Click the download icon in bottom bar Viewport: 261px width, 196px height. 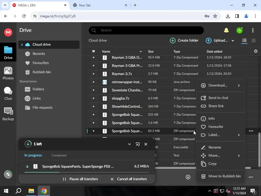click(x=188, y=177)
